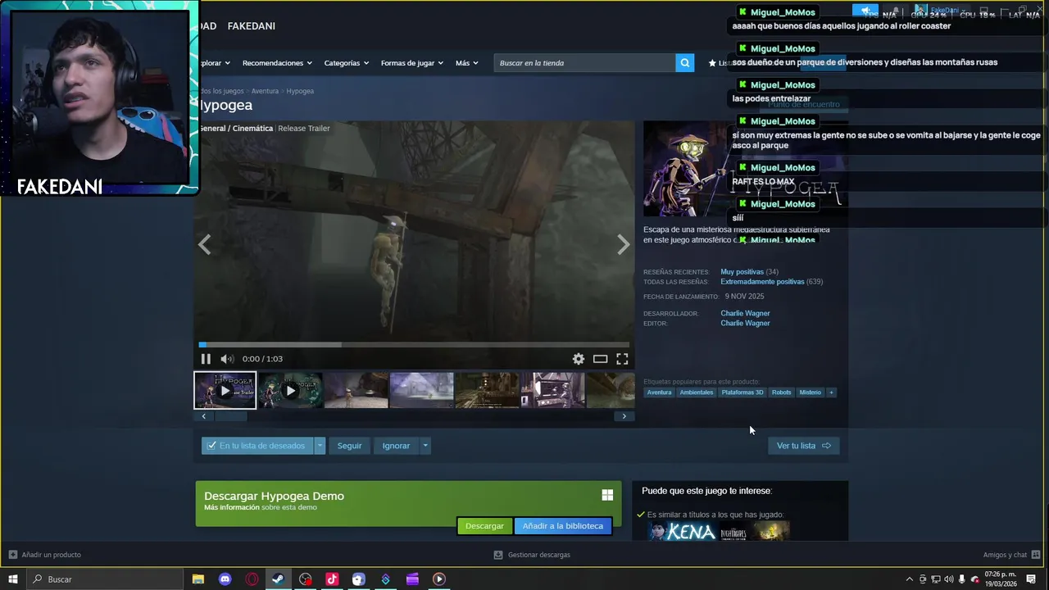The image size is (1049, 590).
Task: Pause the Hypogea trailer video
Action: 206,359
